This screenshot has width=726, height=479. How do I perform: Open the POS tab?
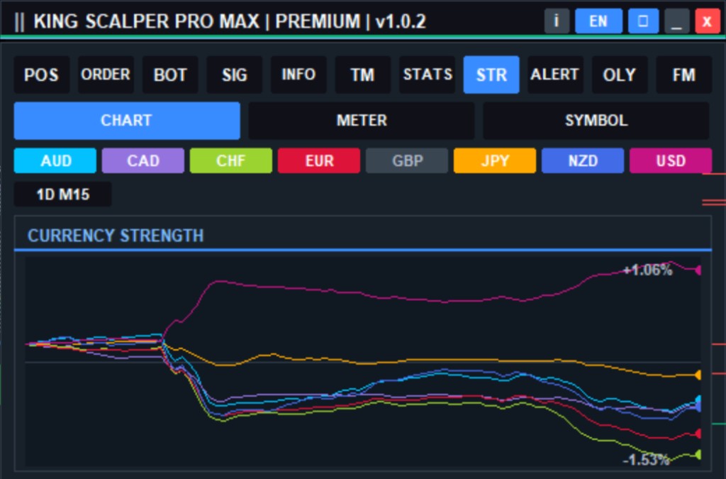pyautogui.click(x=42, y=75)
